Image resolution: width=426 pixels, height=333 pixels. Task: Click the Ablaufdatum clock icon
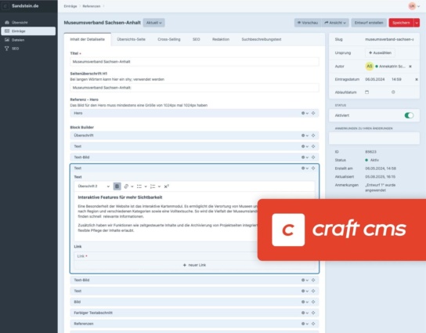(x=393, y=92)
